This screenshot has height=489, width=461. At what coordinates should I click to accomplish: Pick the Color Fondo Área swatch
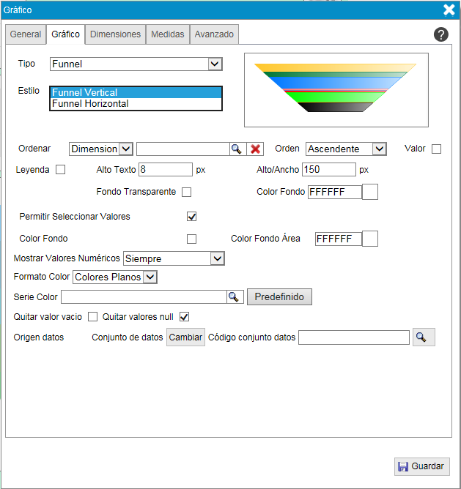[370, 239]
